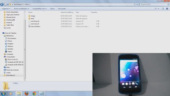Screen dimensions: 170x96
Task: Open Jogos para Android favorite
Action: tap(12, 15)
